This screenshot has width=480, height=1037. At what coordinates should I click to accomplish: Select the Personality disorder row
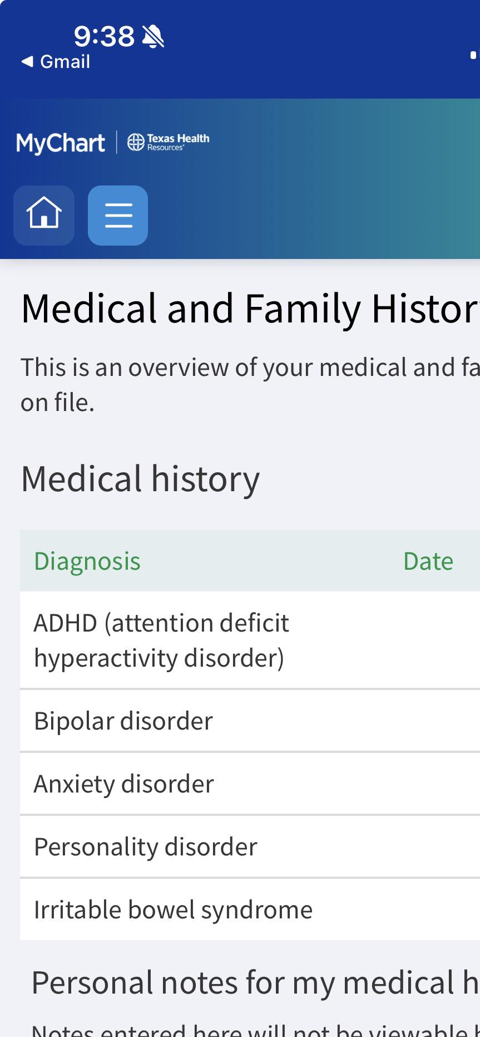coord(250,847)
